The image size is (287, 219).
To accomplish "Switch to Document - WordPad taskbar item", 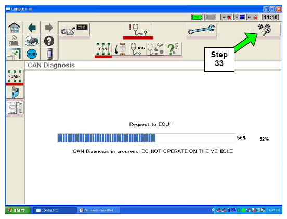I will click(98, 210).
